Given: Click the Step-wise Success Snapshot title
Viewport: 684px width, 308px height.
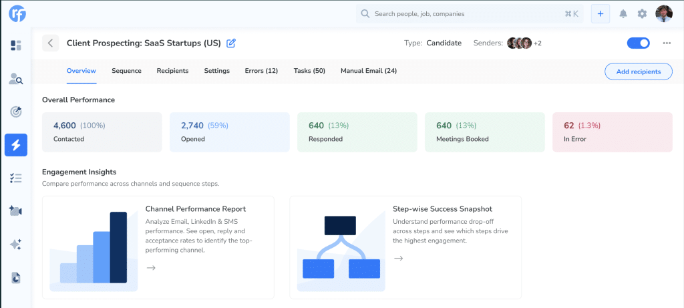Looking at the screenshot, I should tap(442, 209).
